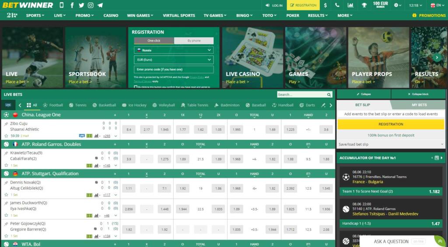448x247 pixels.
Task: Go to previous accumulator with left arrow
Action: (x=432, y=158)
